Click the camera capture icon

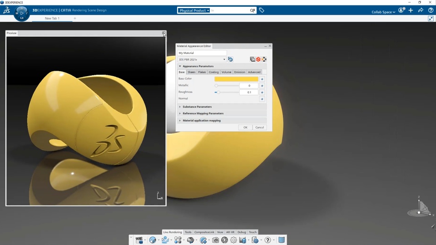point(215,240)
